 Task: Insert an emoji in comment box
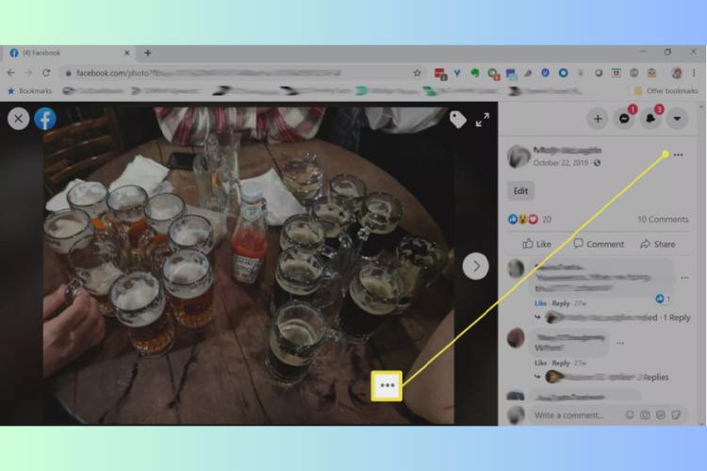click(x=630, y=415)
